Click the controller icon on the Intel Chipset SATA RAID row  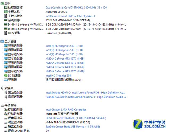pyautogui.click(x=6, y=109)
